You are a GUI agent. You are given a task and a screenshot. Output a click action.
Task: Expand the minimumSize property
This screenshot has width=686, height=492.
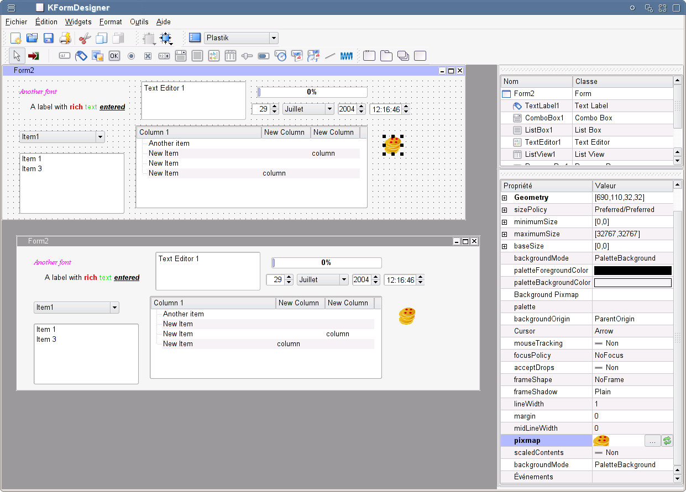[504, 221]
